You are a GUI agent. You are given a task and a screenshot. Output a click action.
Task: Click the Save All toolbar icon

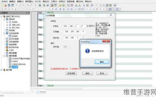click(12, 5)
